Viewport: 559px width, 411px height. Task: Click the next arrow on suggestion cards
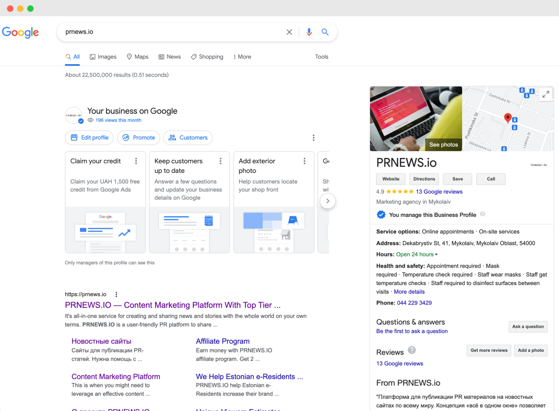coord(328,201)
